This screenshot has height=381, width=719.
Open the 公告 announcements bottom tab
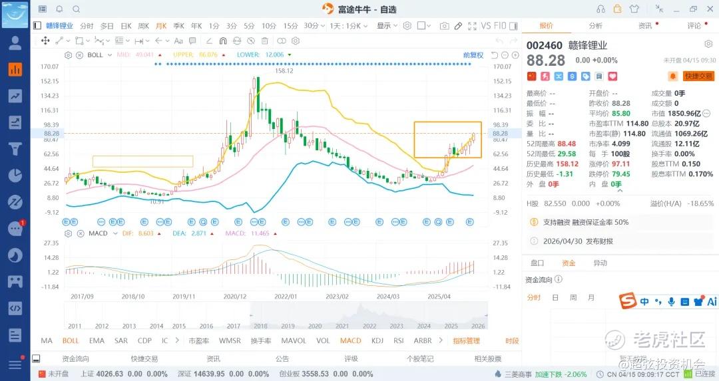282,358
